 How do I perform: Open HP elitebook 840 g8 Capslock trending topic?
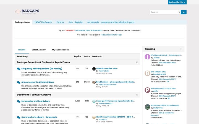pyautogui.click(x=166, y=55)
